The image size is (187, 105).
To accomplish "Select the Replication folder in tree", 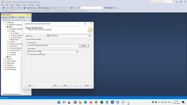I will pyautogui.click(x=11, y=63).
